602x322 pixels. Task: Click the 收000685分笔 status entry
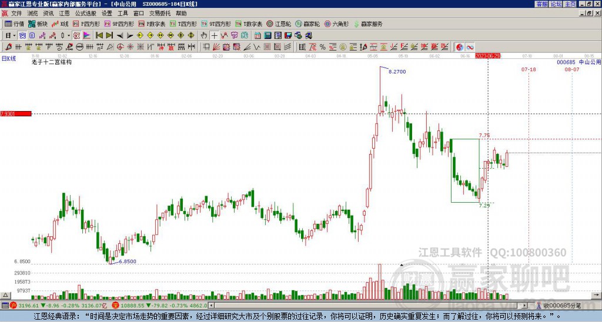coord(562,306)
